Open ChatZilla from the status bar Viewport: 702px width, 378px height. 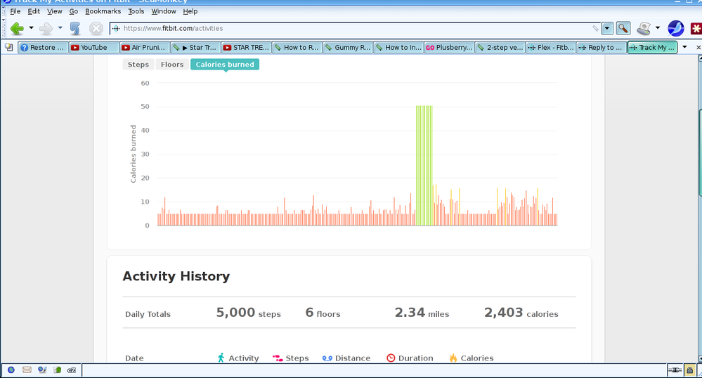tap(72, 370)
